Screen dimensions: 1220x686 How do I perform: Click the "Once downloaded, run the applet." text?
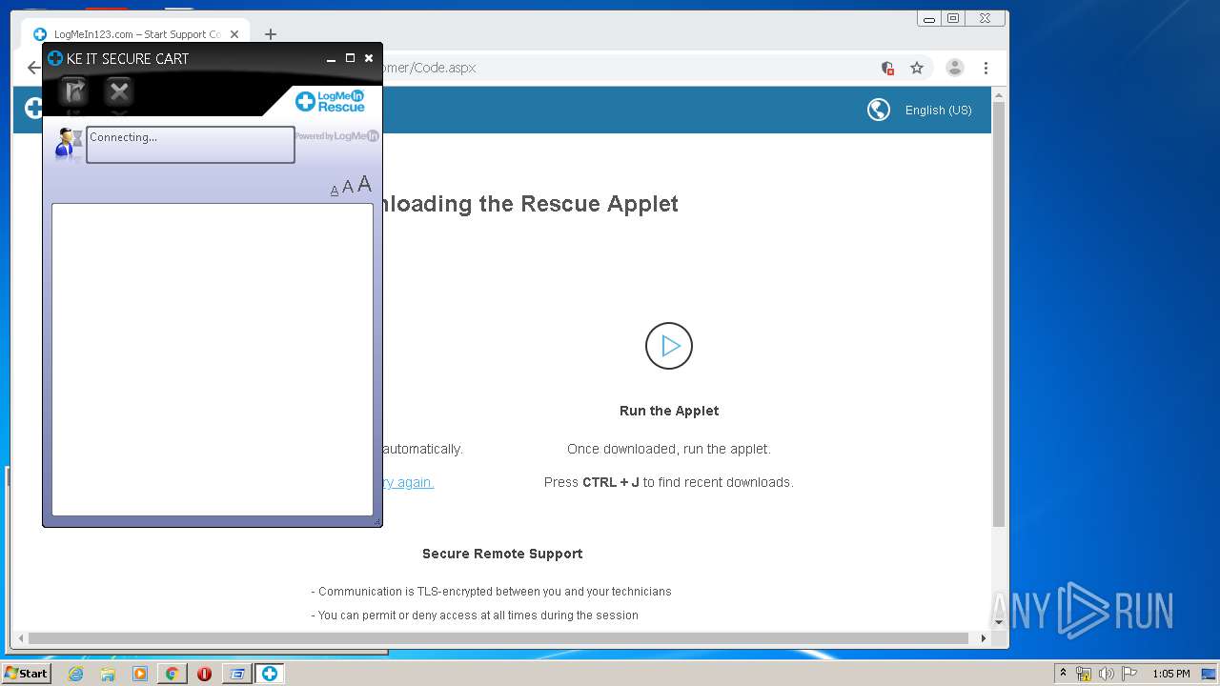click(669, 449)
